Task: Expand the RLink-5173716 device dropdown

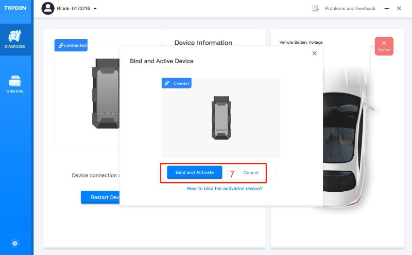Action: [95, 9]
